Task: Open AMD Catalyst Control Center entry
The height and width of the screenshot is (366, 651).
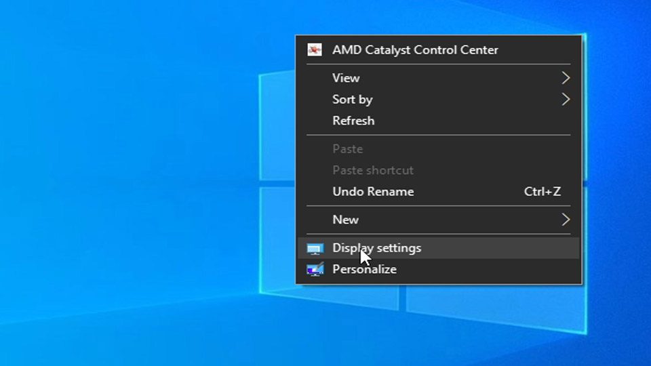Action: 439,49
